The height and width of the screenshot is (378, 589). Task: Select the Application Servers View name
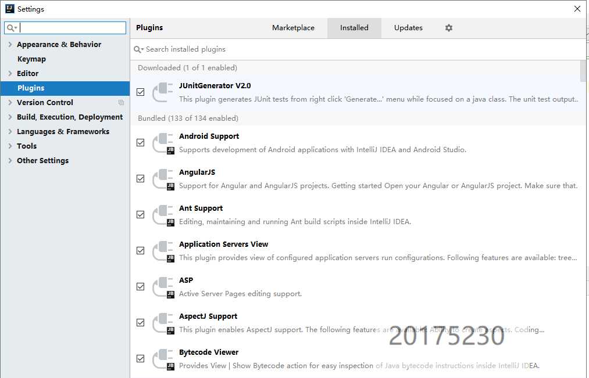pyautogui.click(x=223, y=244)
